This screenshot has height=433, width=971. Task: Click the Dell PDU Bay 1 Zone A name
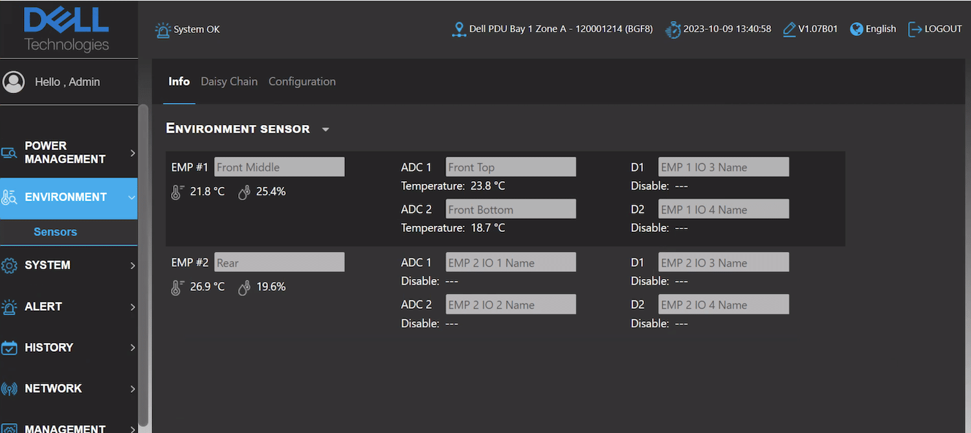[x=561, y=29]
